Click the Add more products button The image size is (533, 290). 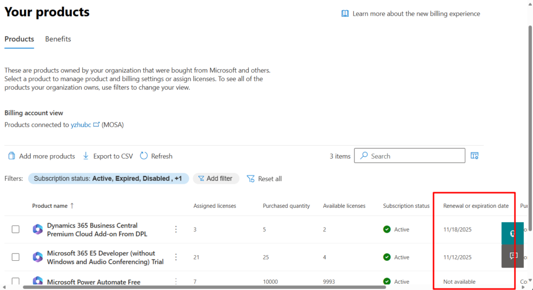[42, 156]
